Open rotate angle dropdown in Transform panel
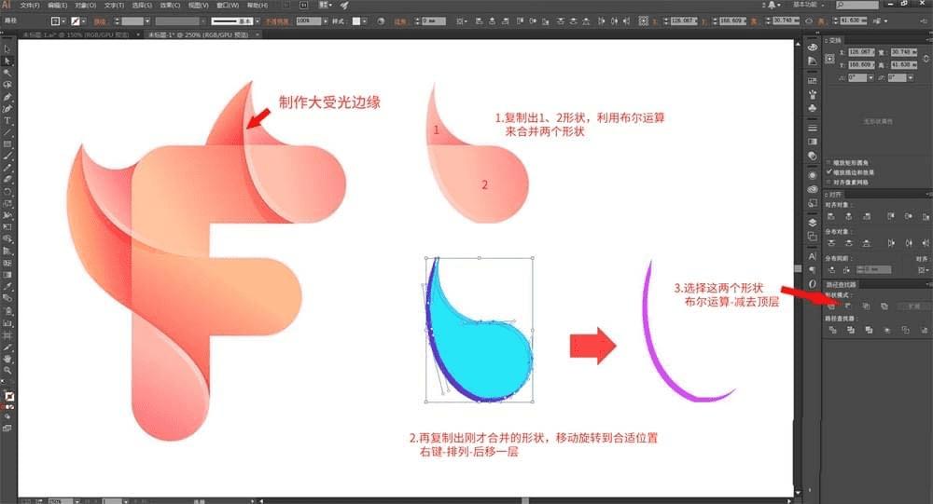 (871, 78)
